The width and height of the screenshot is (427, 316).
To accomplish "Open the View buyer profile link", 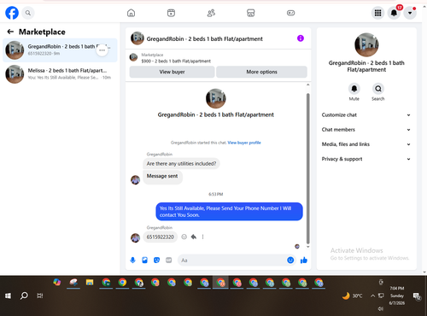I will coord(244,143).
